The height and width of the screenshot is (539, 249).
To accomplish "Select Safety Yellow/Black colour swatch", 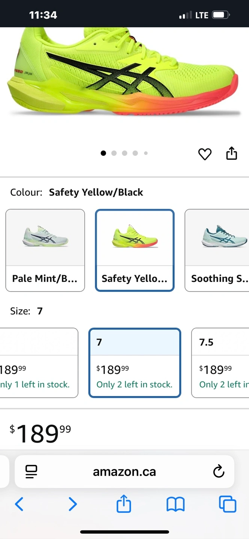I will (135, 250).
